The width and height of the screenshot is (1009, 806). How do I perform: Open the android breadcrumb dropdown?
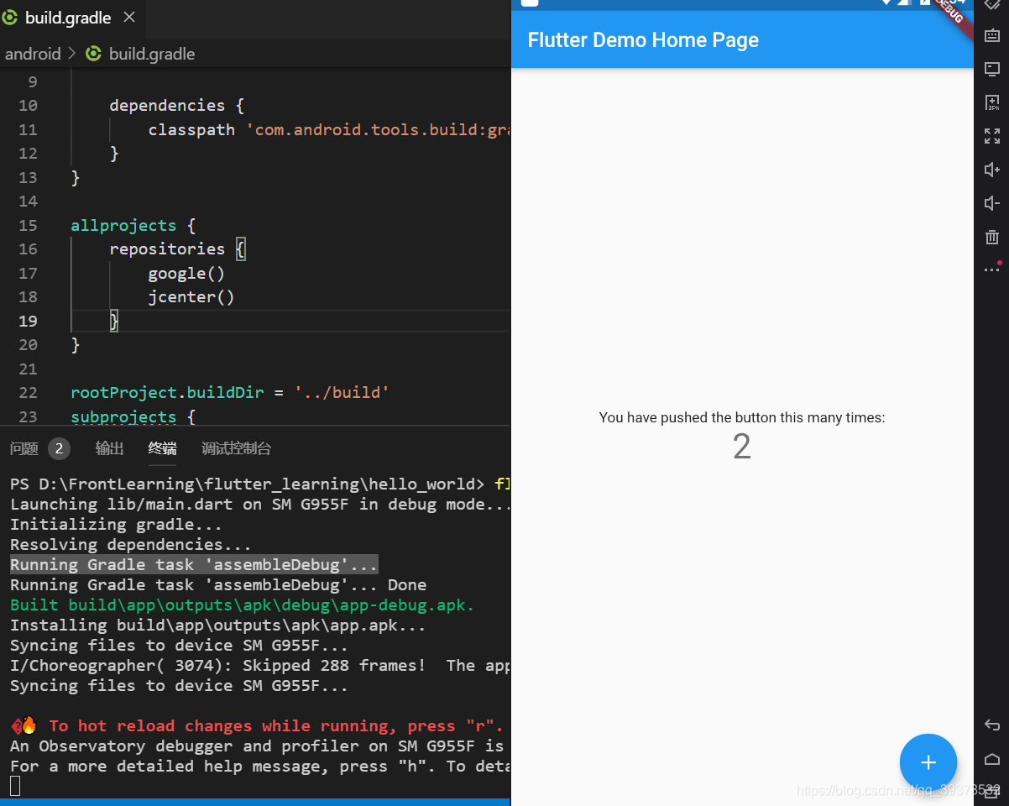34,53
